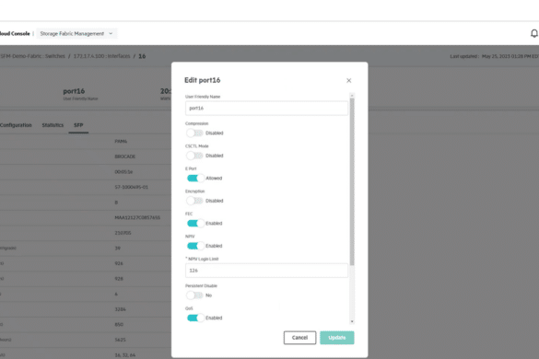
Task: Click the BROCADE value row
Action: pos(125,156)
